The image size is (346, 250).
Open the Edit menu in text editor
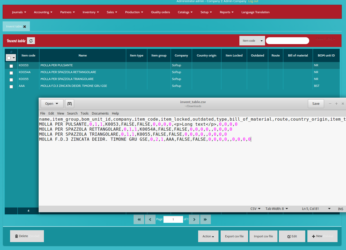(51, 113)
